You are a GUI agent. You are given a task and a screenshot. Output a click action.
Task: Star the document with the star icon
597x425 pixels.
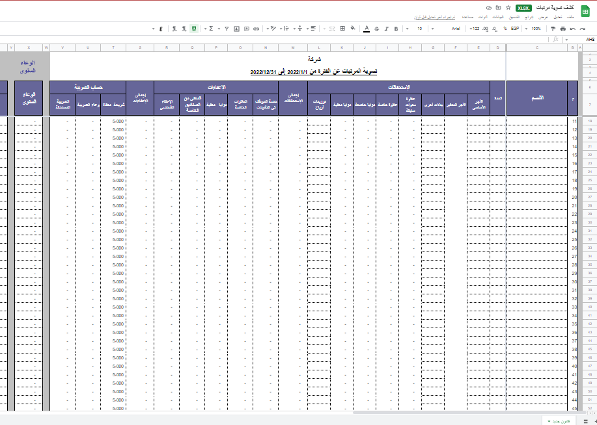[508, 8]
